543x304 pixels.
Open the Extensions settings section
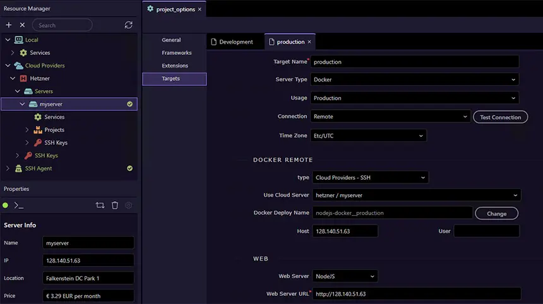(175, 66)
